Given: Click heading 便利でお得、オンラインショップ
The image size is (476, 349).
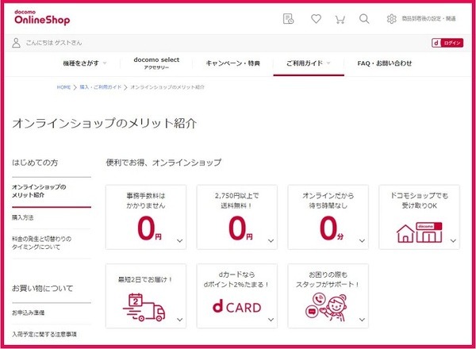Looking at the screenshot, I should 163,163.
